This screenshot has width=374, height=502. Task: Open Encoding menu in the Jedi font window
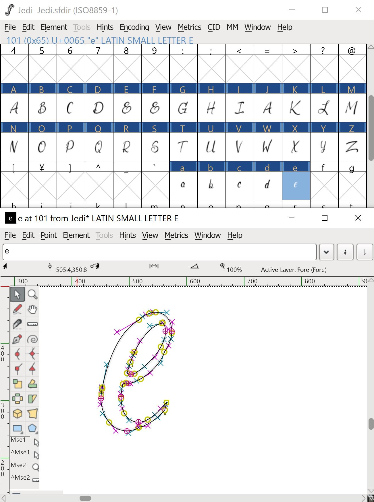tap(134, 27)
